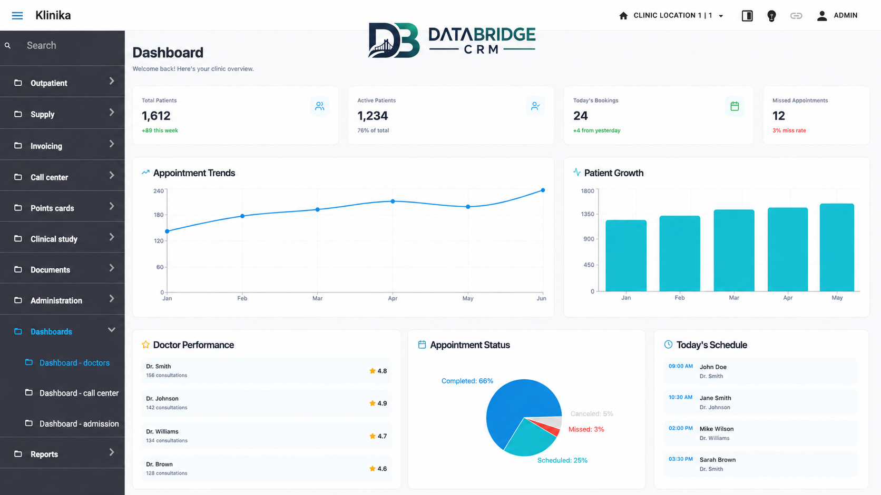Select the May bar in Patient Growth

(x=837, y=247)
